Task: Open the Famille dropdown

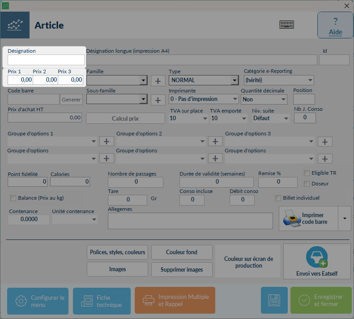Action: (x=117, y=80)
